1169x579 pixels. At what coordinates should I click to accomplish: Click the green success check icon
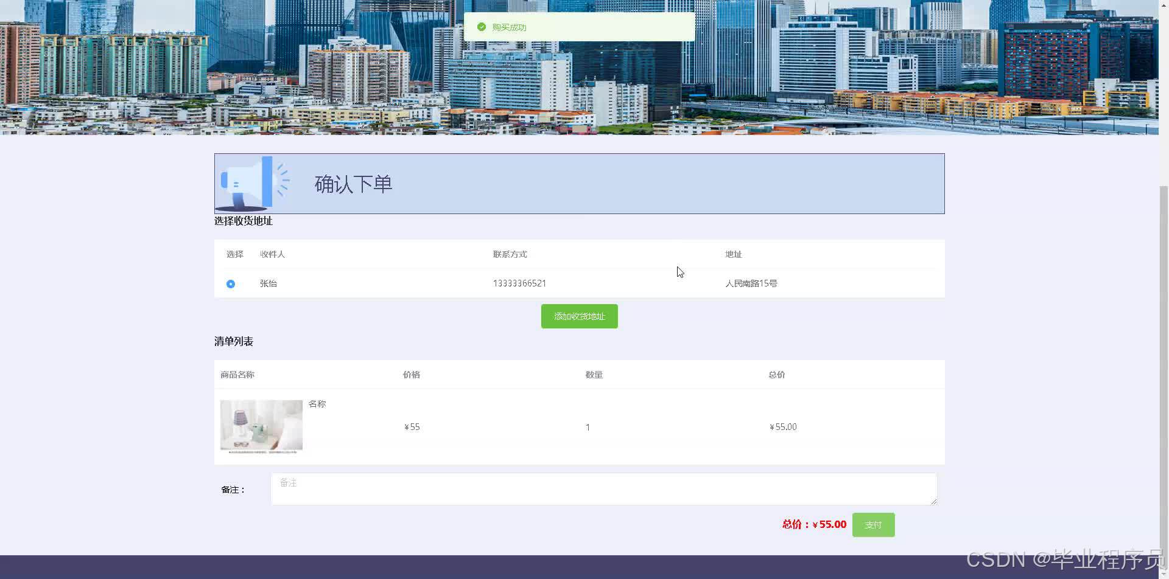(x=482, y=27)
